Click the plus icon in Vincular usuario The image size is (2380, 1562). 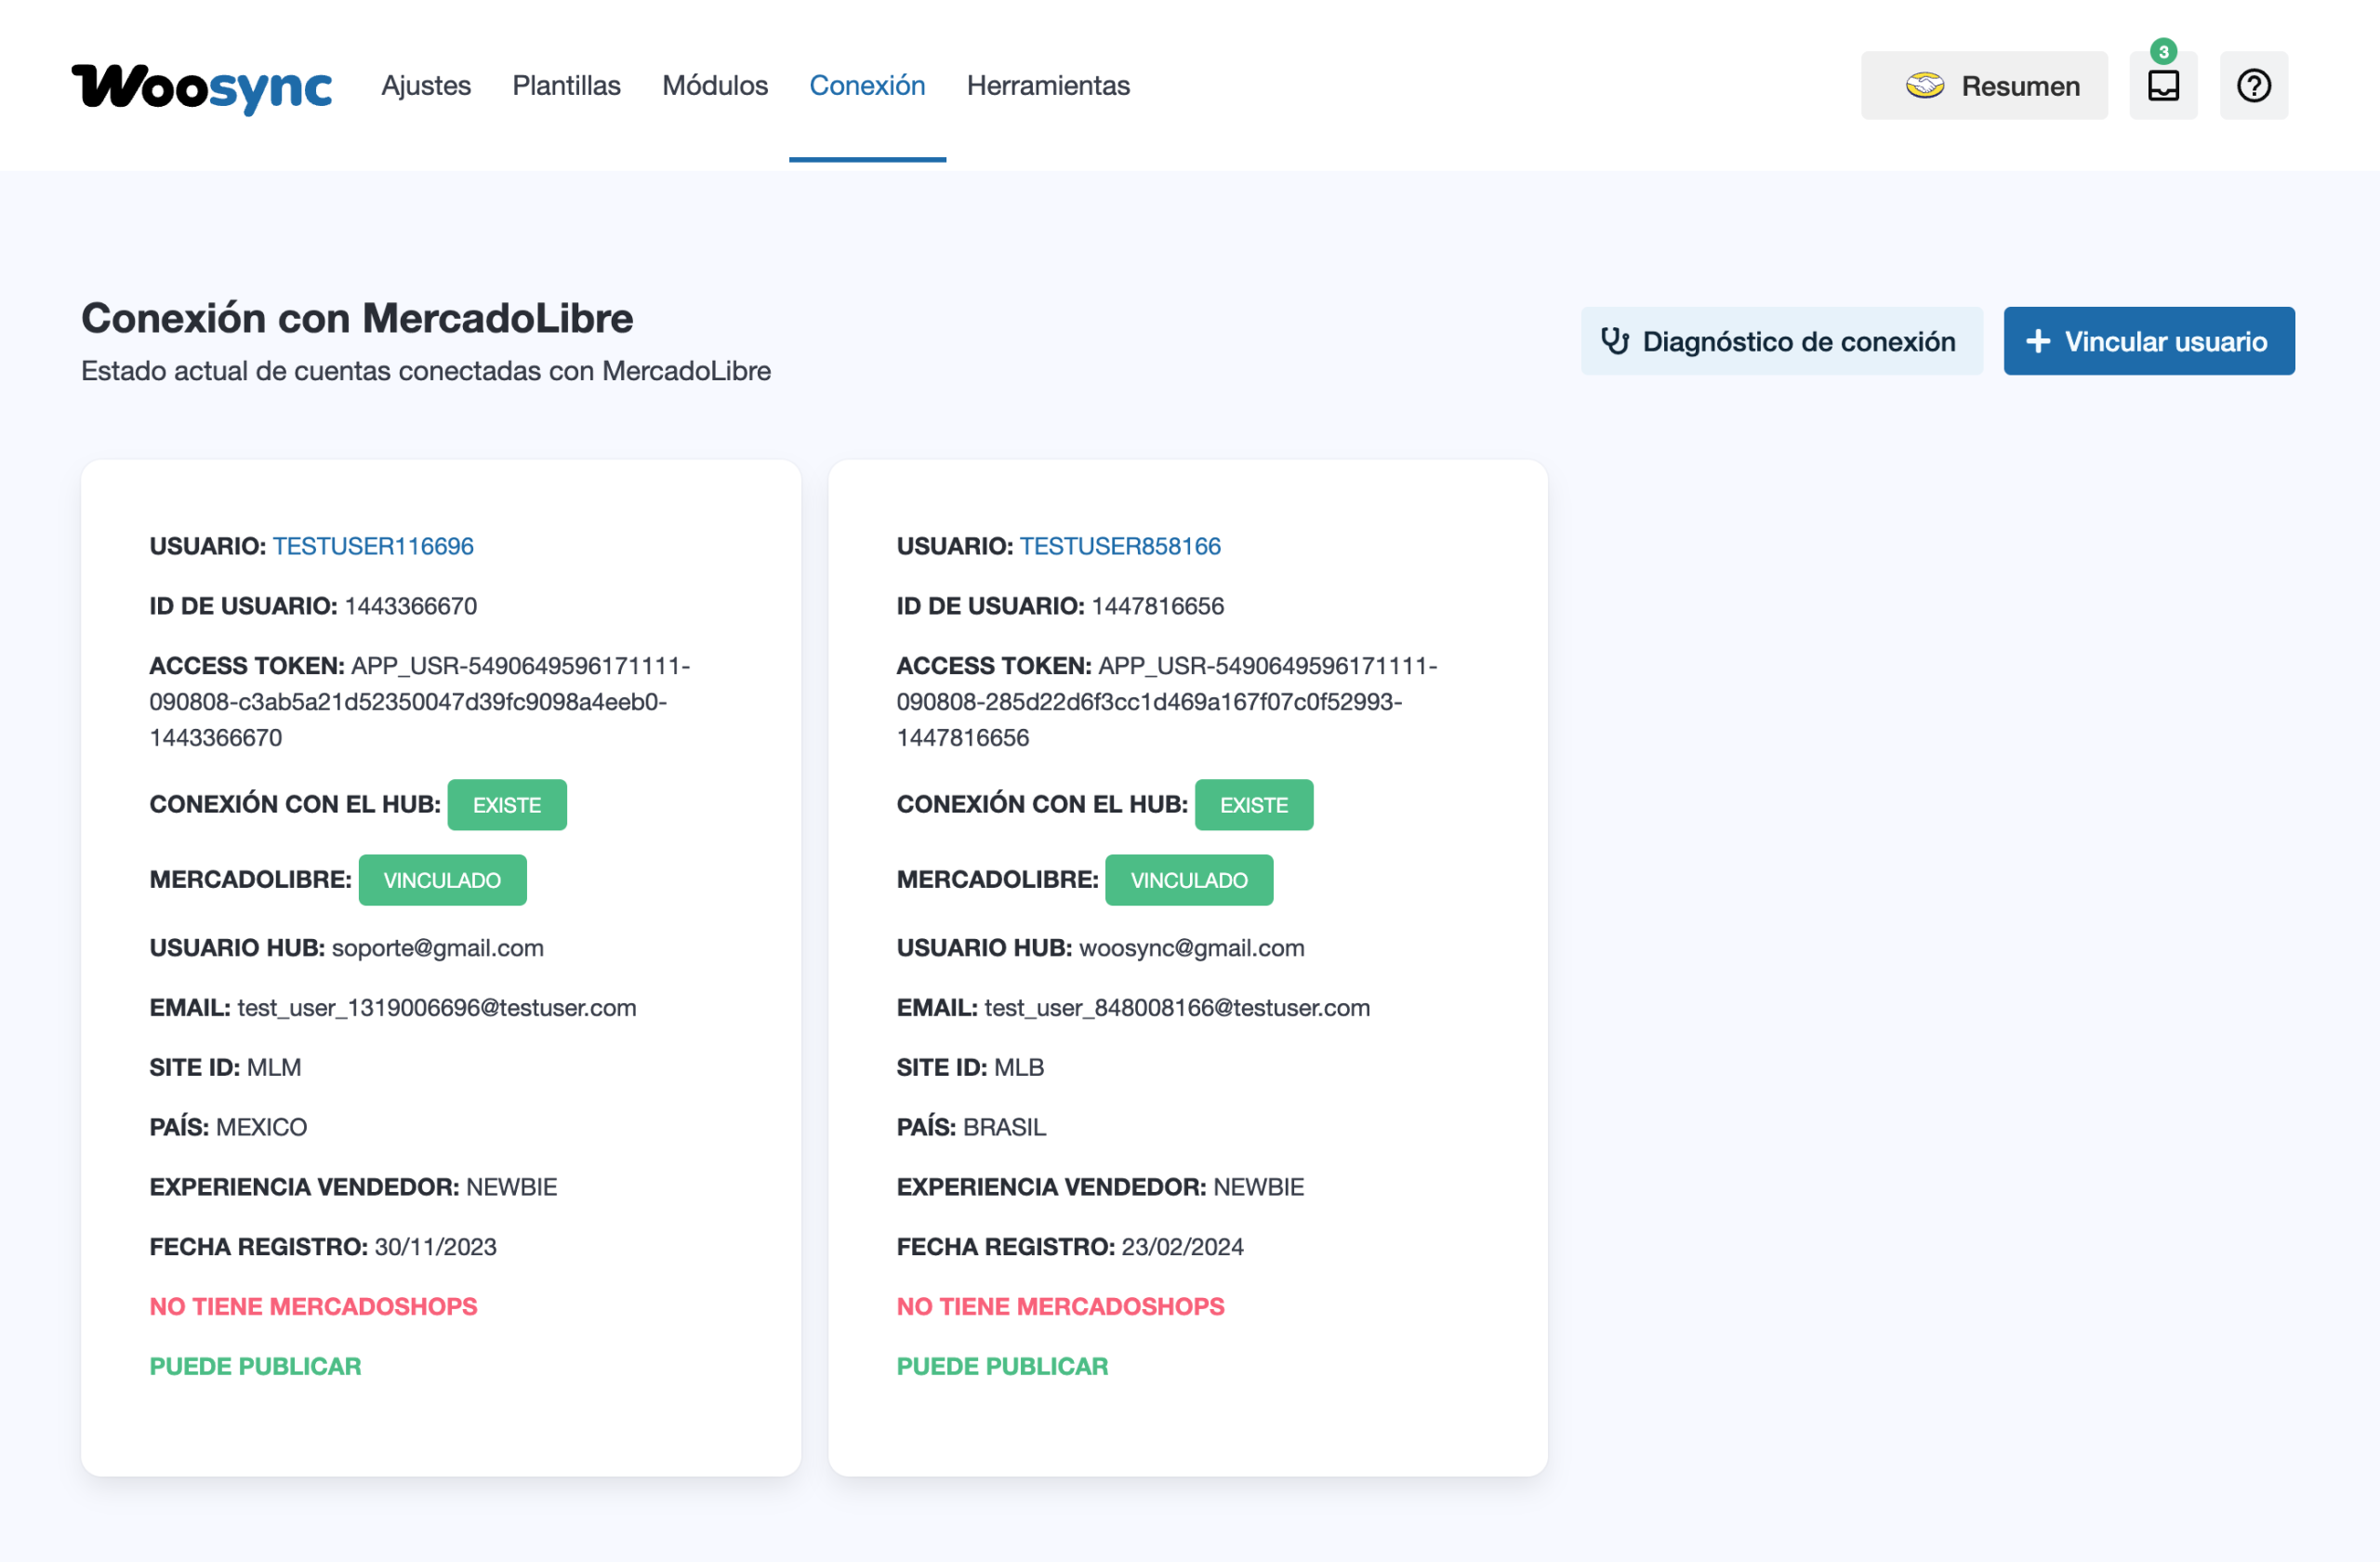click(x=2037, y=341)
